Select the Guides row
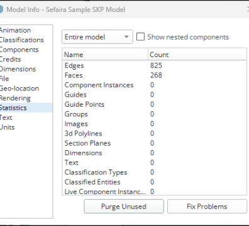This screenshot has width=249, height=226. (x=154, y=95)
